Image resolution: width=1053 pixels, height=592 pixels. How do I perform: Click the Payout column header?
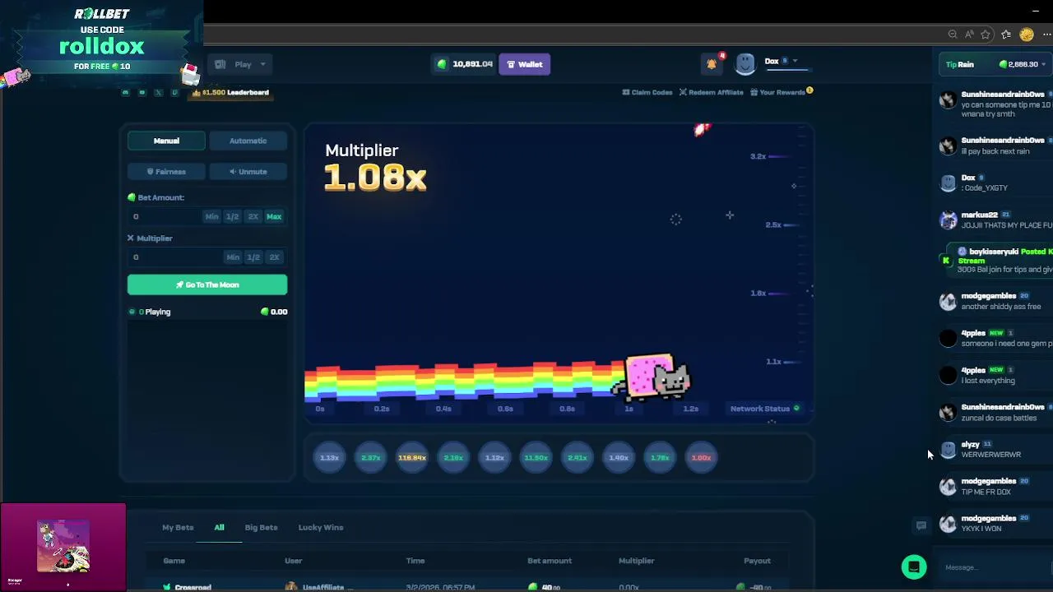757,561
